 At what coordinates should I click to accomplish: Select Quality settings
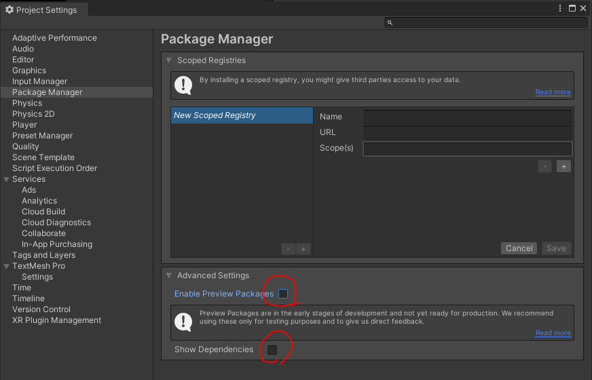25,147
